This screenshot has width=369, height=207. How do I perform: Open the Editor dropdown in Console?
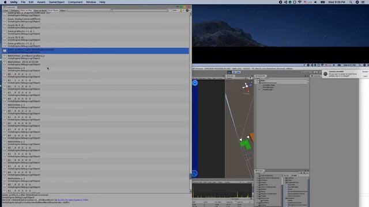click(x=63, y=10)
